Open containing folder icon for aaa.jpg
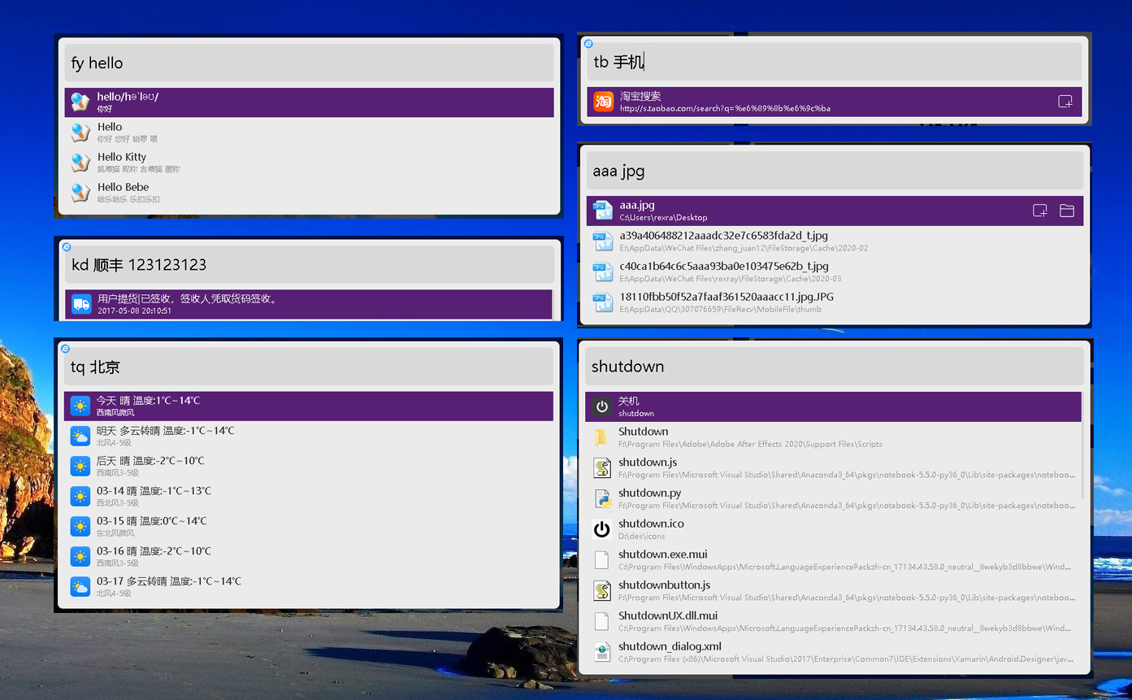The width and height of the screenshot is (1132, 700). point(1067,211)
